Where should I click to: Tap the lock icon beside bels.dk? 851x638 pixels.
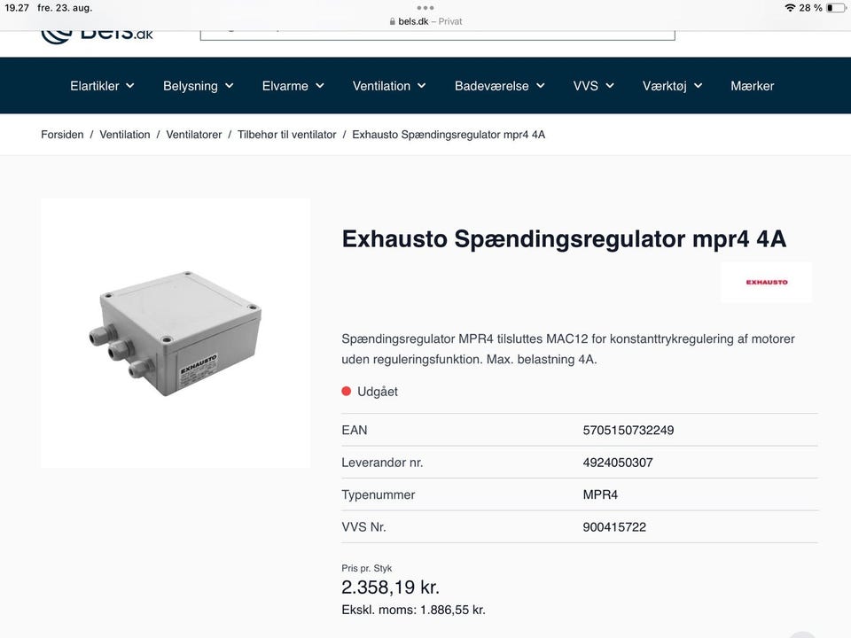pos(393,21)
